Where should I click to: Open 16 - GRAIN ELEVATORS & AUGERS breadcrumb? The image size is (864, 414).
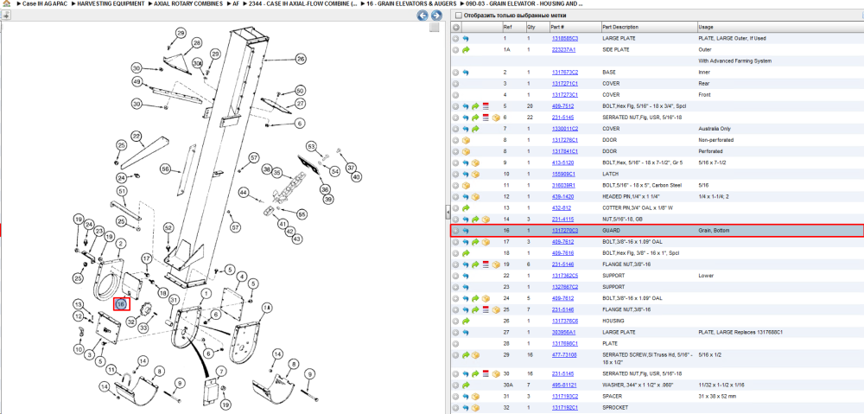click(410, 3)
